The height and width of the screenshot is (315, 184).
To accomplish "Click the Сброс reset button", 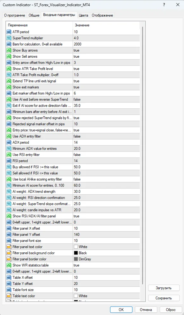I will (170, 310).
